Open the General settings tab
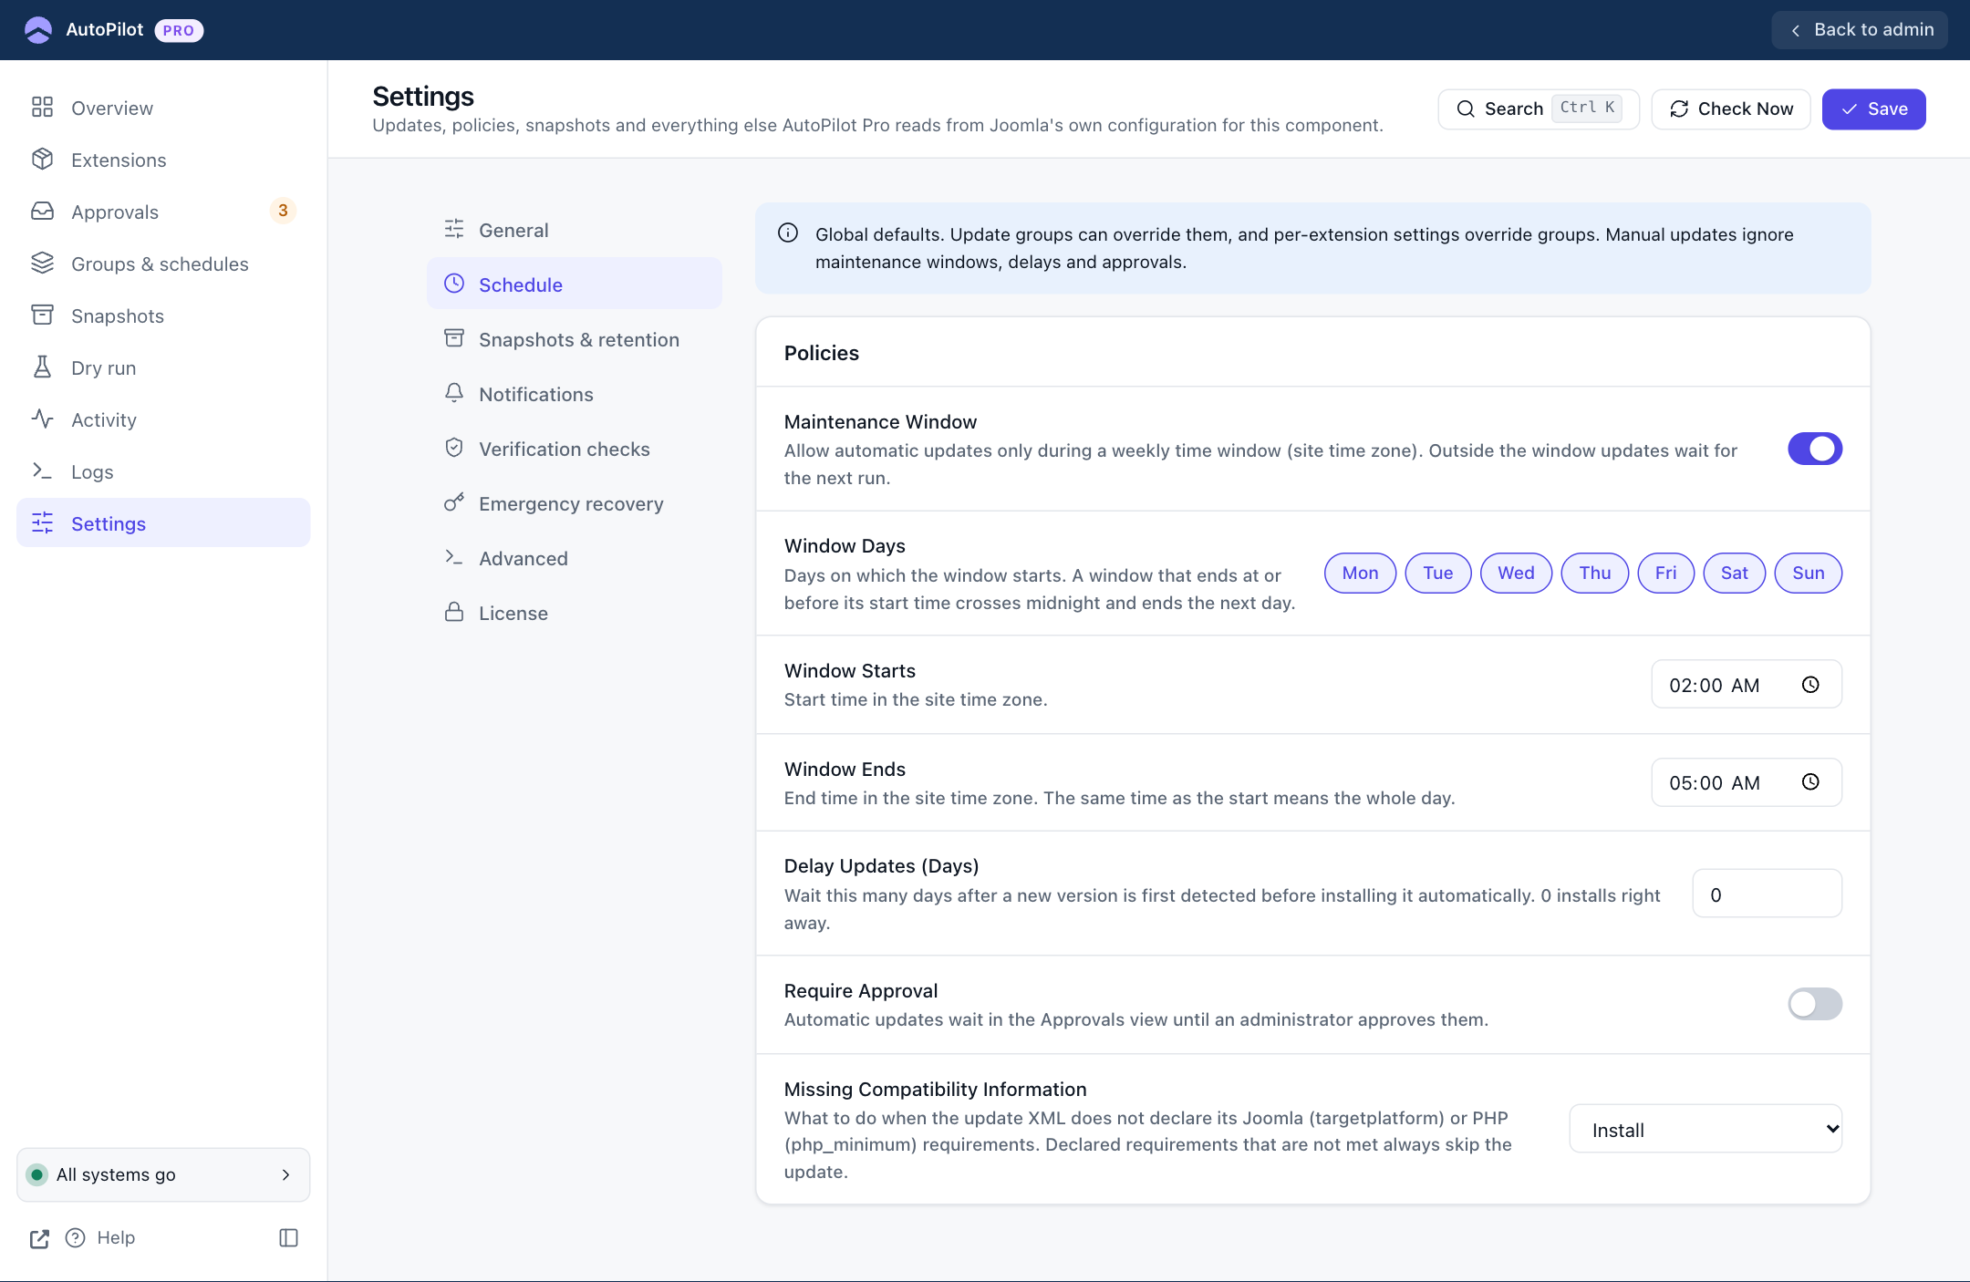 [575, 230]
